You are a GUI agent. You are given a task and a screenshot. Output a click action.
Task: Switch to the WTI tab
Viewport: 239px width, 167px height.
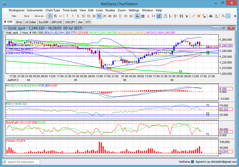pyautogui.click(x=88, y=22)
